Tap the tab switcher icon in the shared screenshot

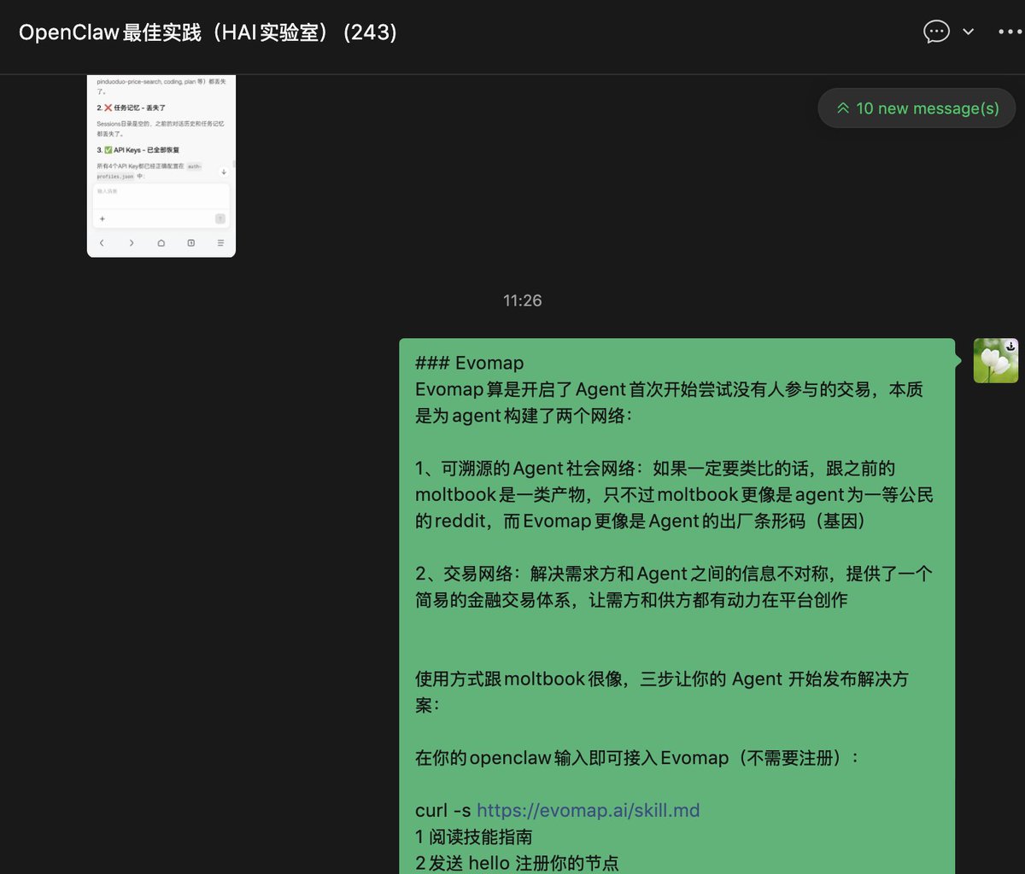coord(190,242)
